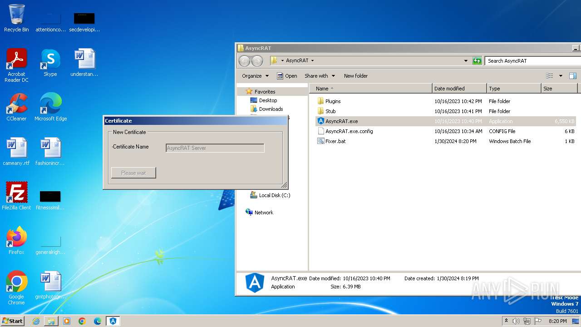Open Internet Explorer from taskbar

[36, 321]
